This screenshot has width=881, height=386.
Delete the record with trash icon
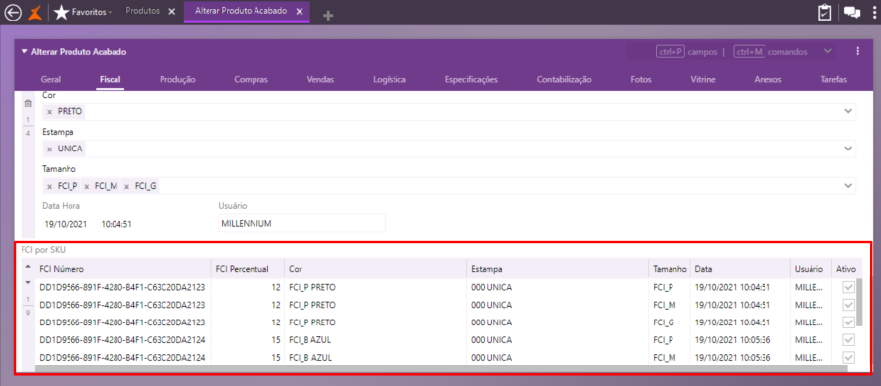[x=28, y=104]
